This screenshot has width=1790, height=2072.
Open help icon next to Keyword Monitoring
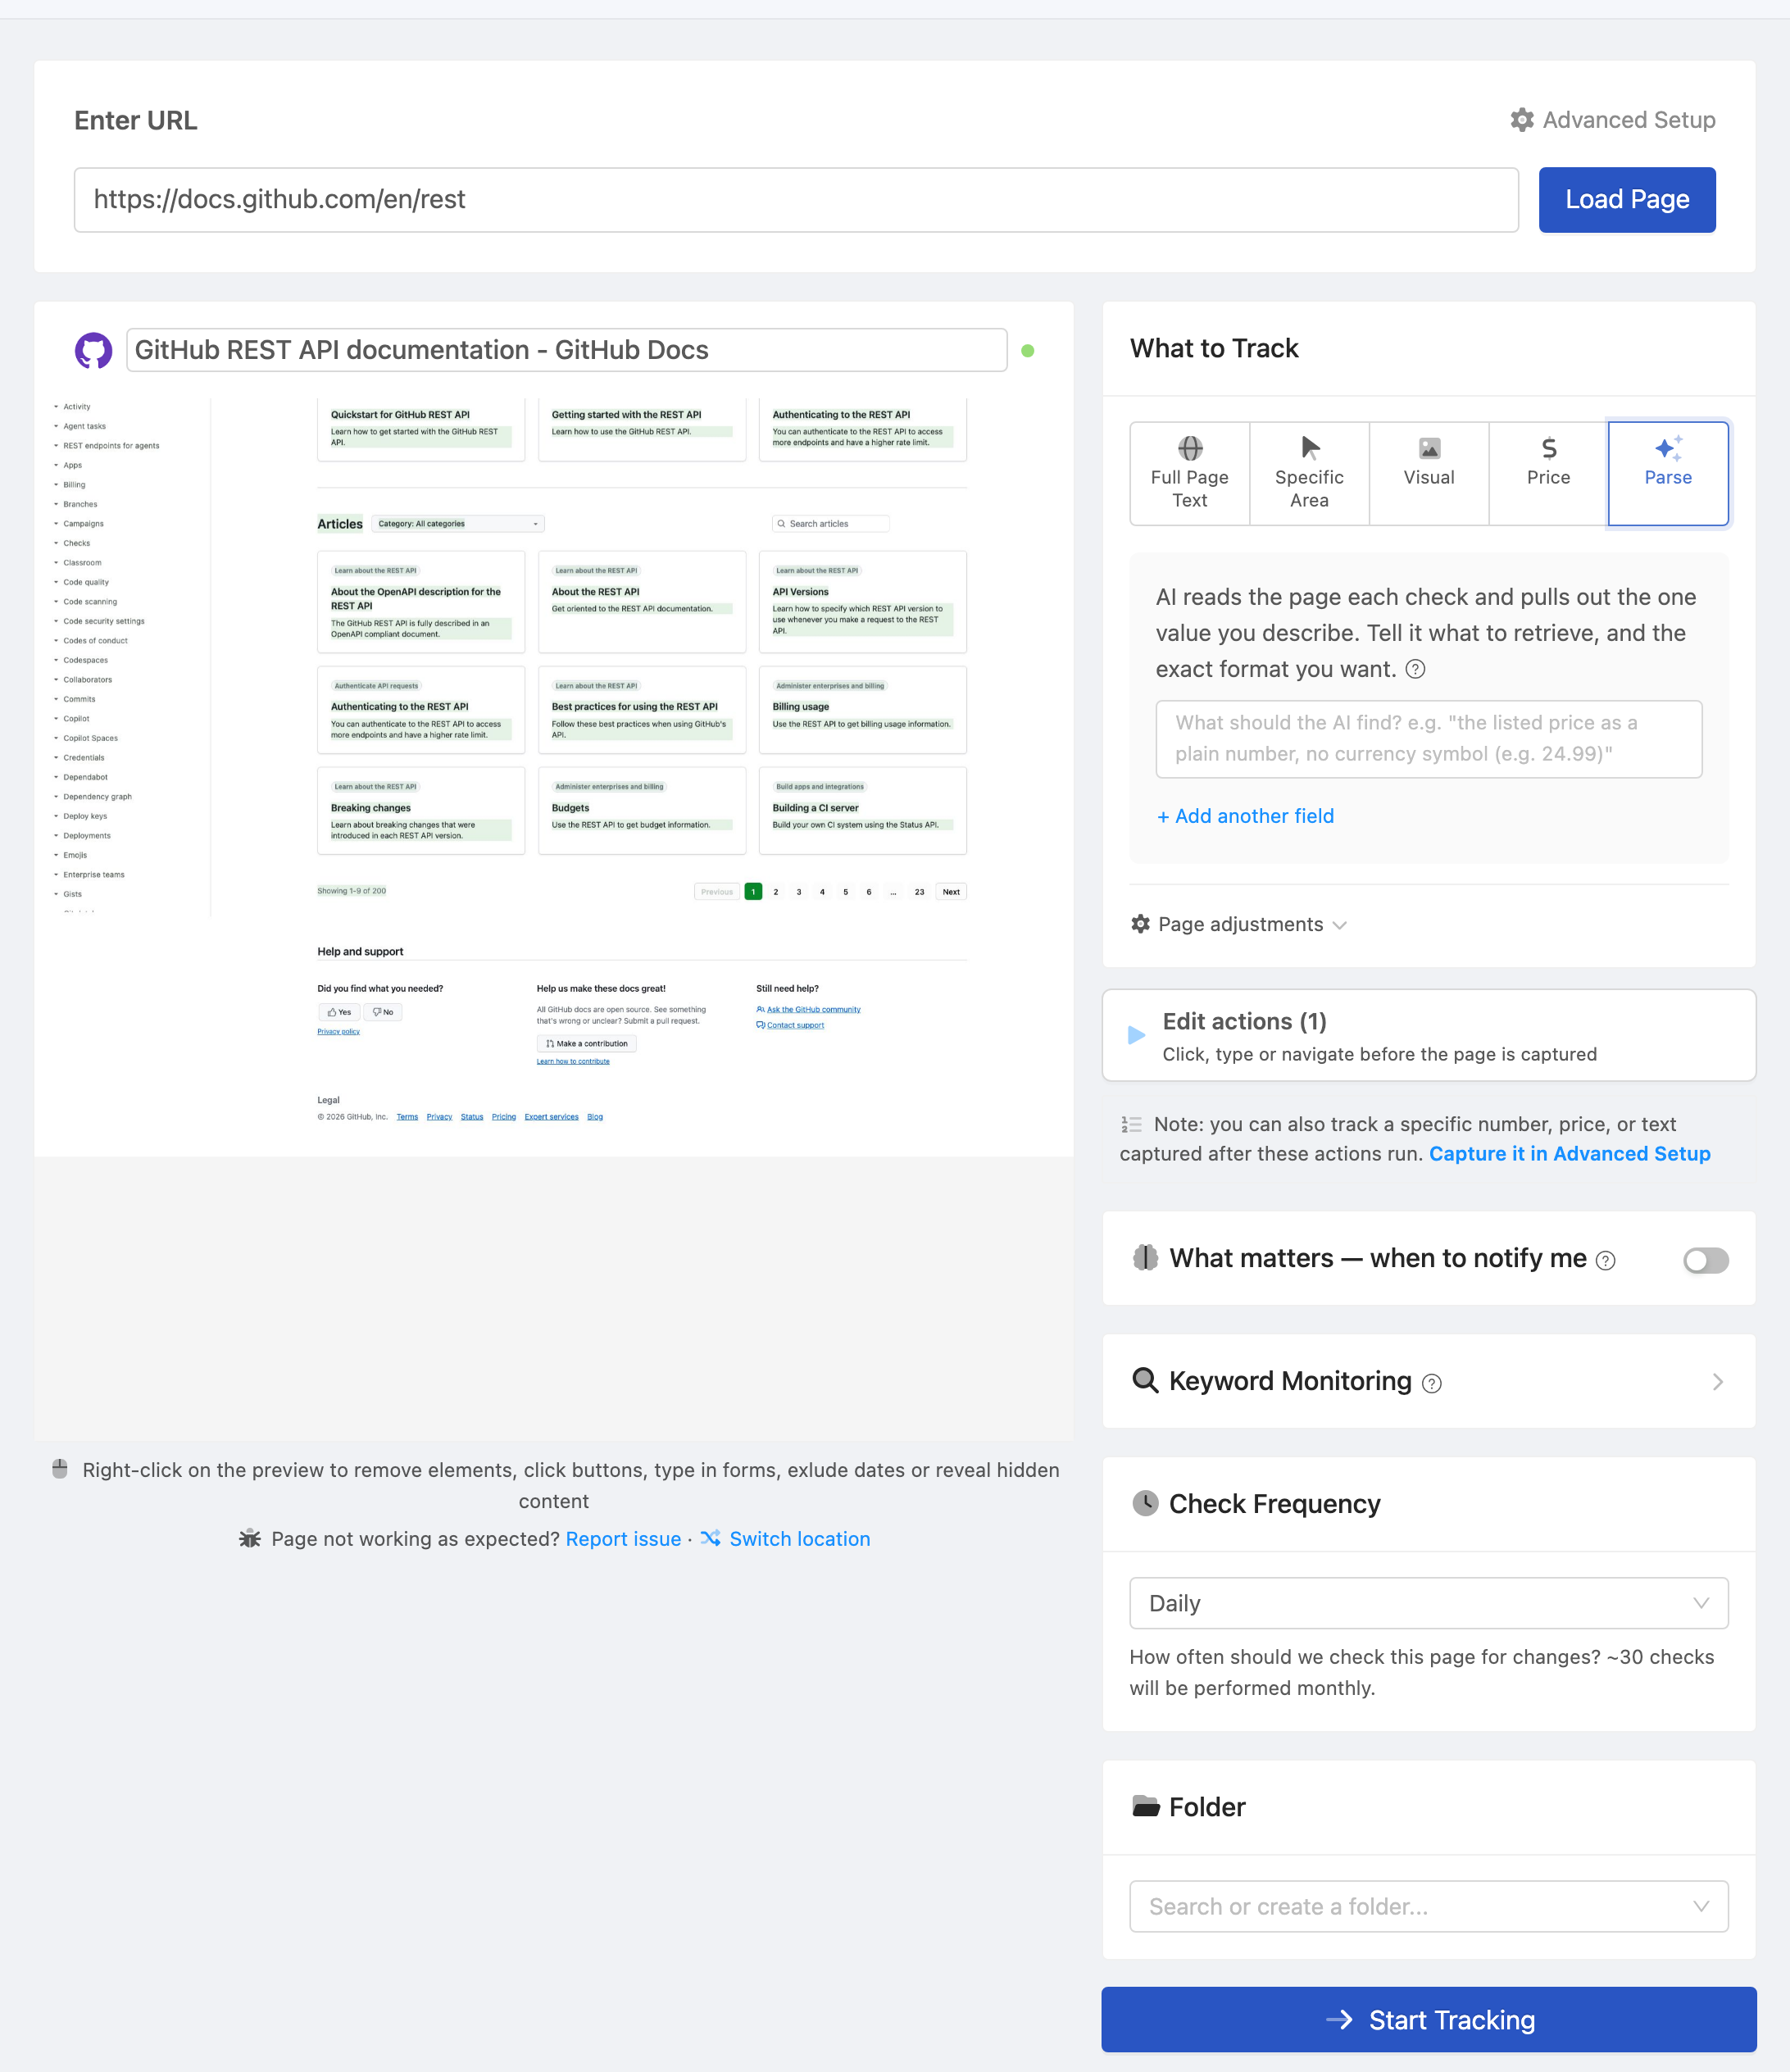pos(1431,1383)
